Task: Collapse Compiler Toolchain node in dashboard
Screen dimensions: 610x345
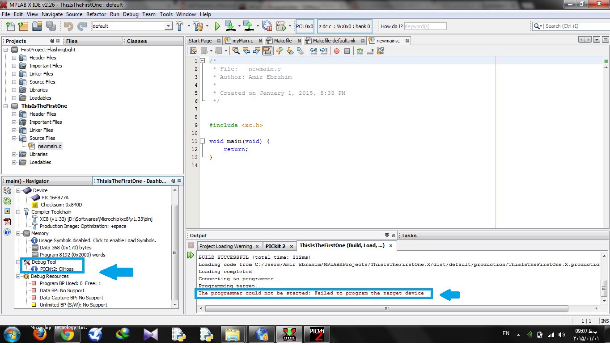Action: (x=19, y=212)
